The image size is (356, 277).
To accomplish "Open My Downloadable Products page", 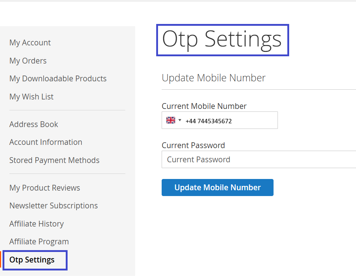I will point(58,78).
